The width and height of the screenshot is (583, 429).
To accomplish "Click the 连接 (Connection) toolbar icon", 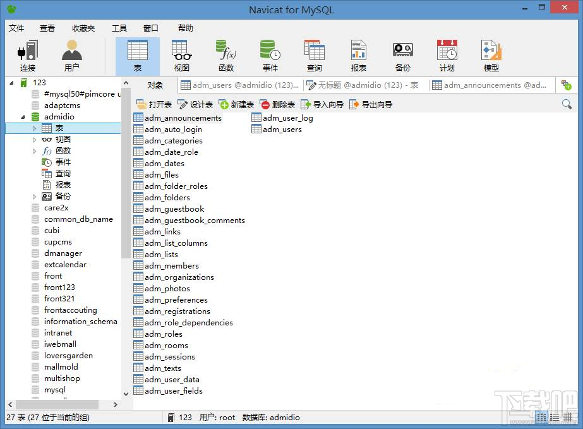I will click(27, 56).
